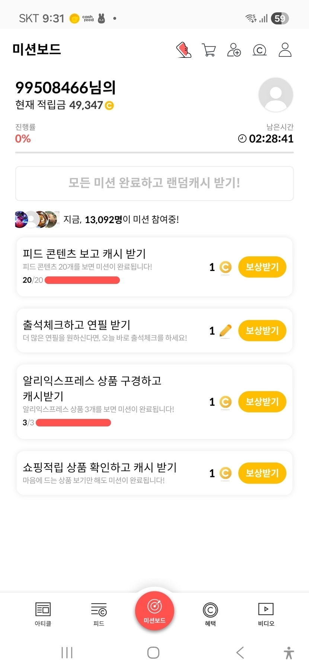Tap the feed mission 20/20 progress bar
The height and width of the screenshot is (671, 309).
[82, 280]
